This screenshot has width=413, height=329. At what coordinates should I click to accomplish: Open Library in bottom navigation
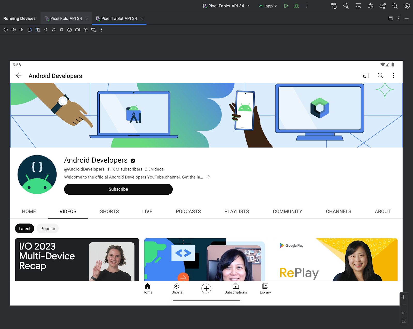[265, 289]
